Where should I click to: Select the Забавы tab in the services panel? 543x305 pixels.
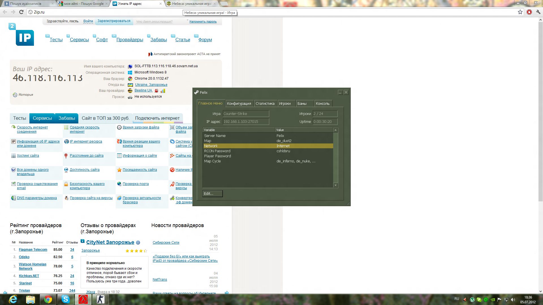[x=67, y=118]
